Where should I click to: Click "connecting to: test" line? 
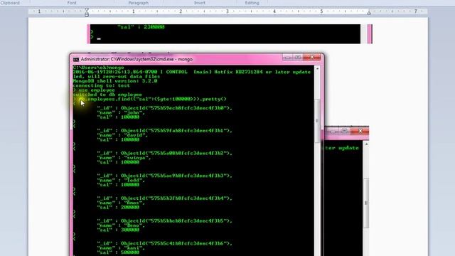(x=101, y=85)
